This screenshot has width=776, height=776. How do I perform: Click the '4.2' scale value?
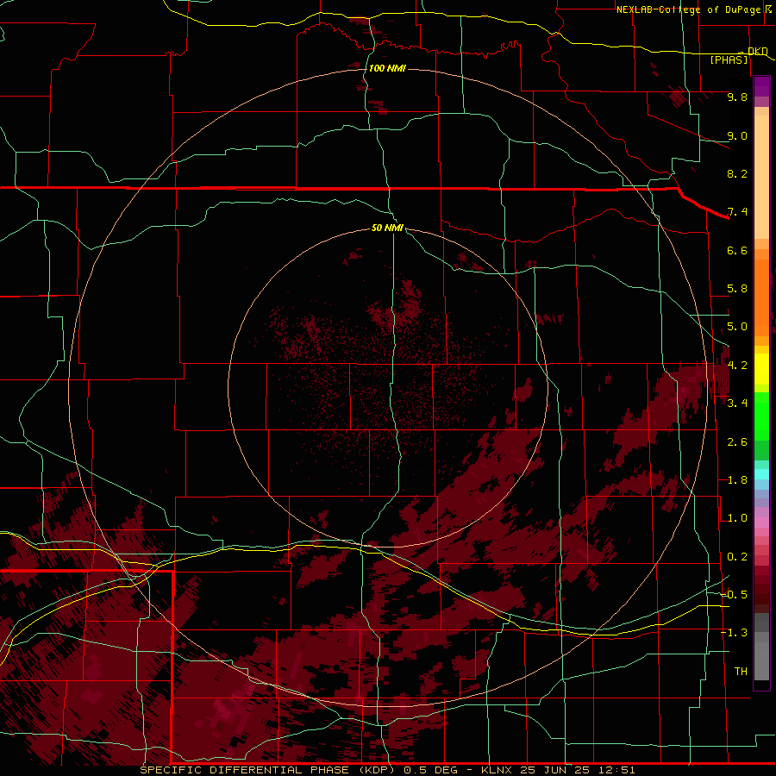pos(737,366)
